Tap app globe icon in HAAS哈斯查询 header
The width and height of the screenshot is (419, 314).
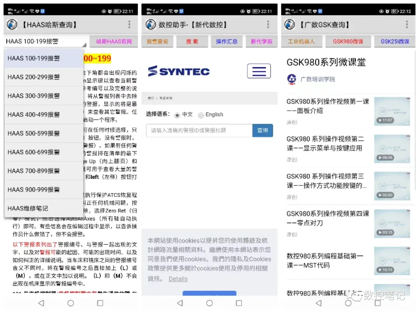coord(12,24)
